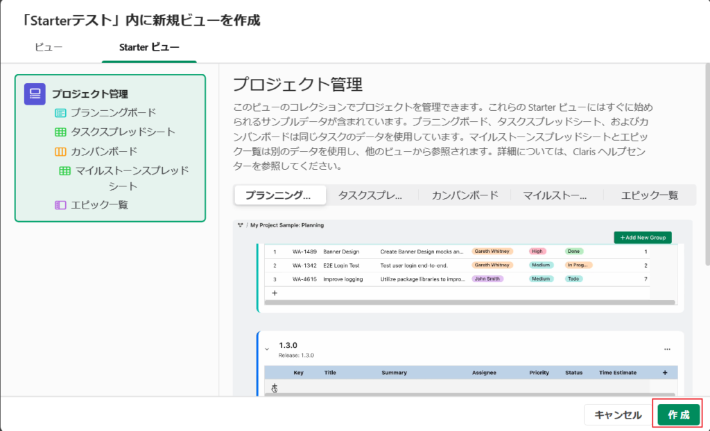Show the マイルストー... preview tab
Screen dimensions: 710x431
(x=555, y=195)
